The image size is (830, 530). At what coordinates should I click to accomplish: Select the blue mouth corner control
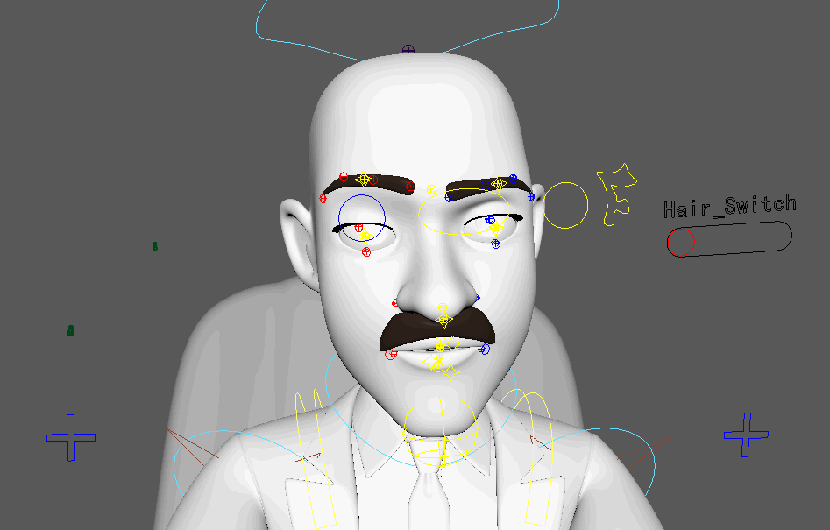point(484,350)
